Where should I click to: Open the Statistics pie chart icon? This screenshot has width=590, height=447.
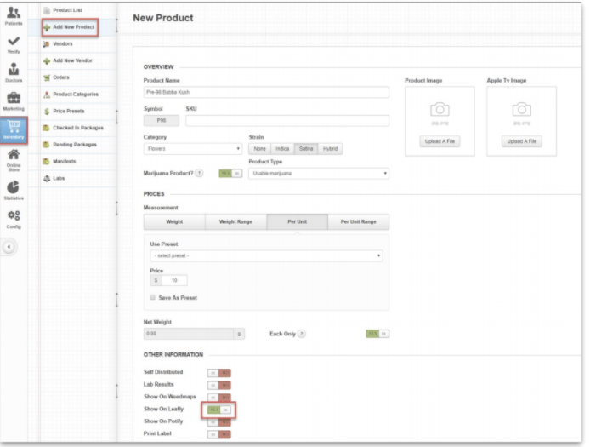click(x=14, y=187)
